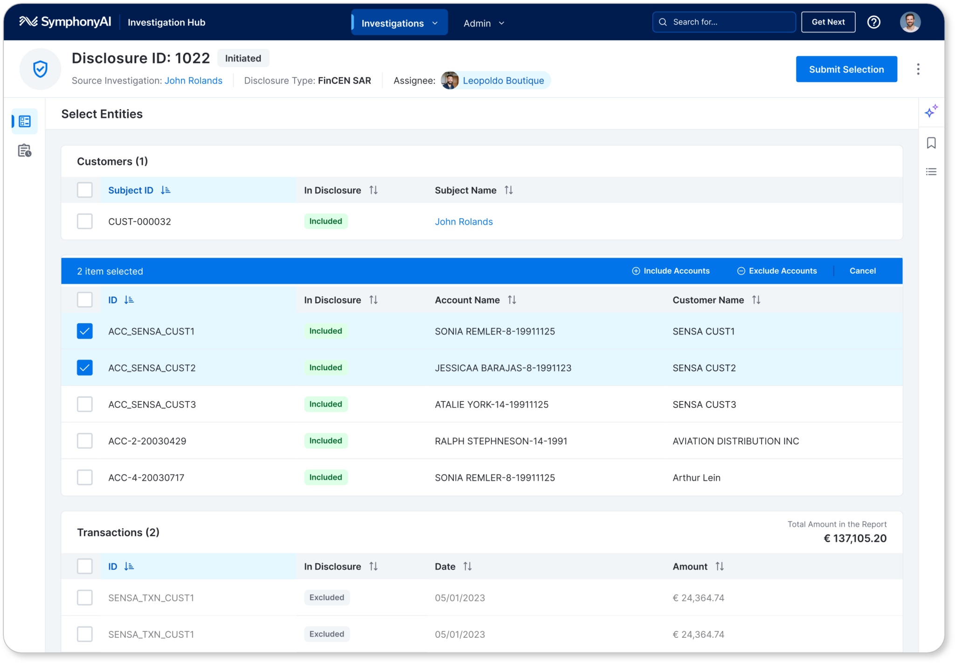The width and height of the screenshot is (955, 663).
Task: Sort accounts by Customer Name column
Action: (756, 300)
